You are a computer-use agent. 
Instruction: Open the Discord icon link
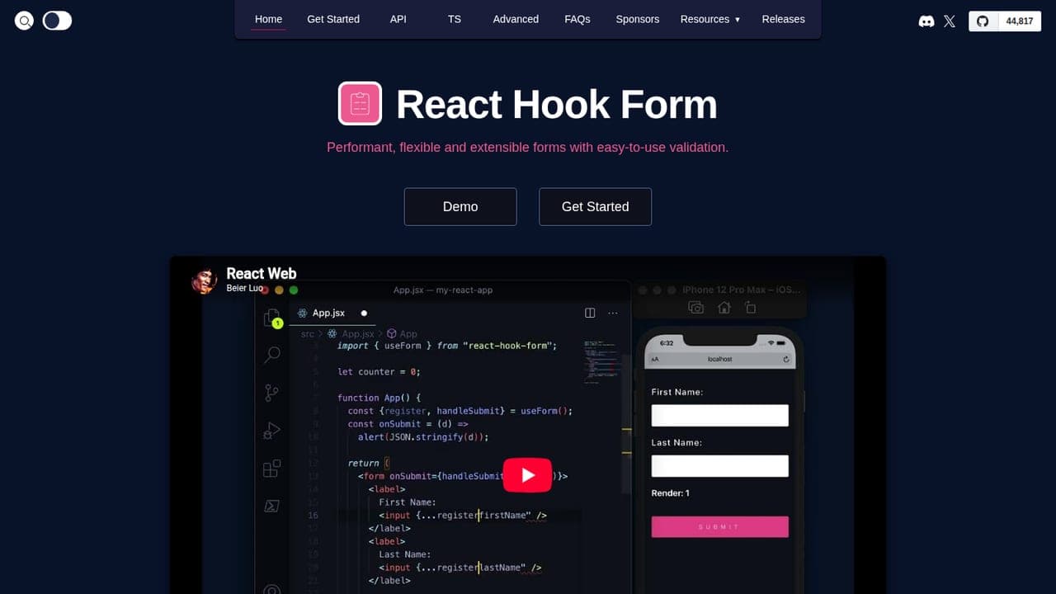pyautogui.click(x=926, y=21)
